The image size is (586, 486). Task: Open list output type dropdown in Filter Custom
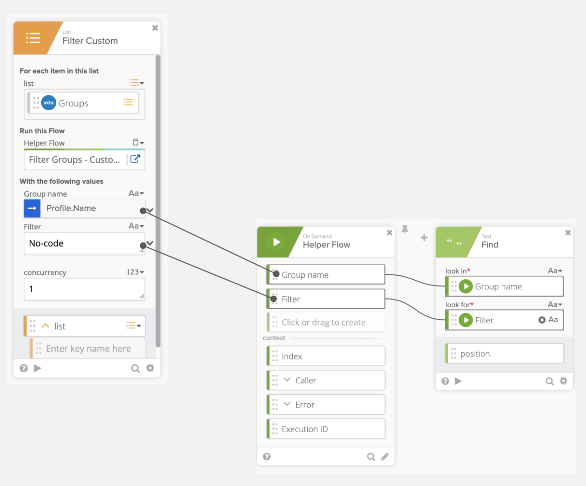[134, 326]
